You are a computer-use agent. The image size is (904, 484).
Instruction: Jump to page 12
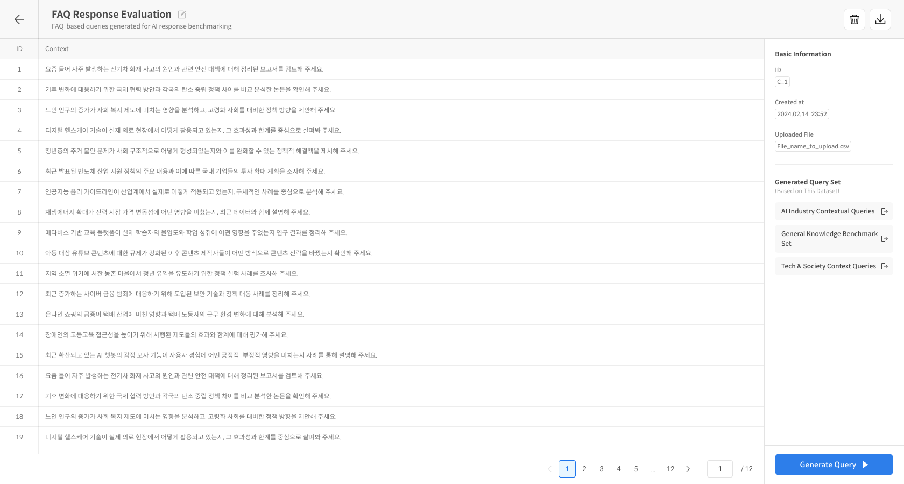[670, 469]
